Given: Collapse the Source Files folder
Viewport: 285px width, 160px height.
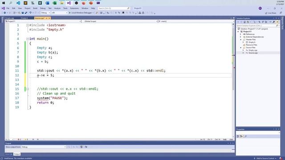Looking at the screenshot, I should [241, 48].
